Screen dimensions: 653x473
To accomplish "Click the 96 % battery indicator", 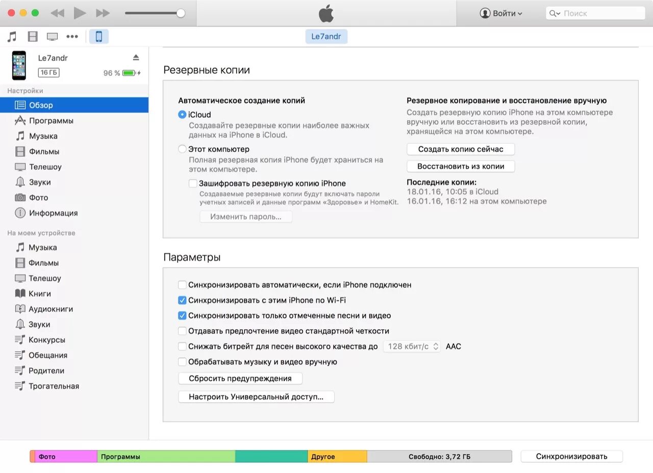I will [x=121, y=73].
